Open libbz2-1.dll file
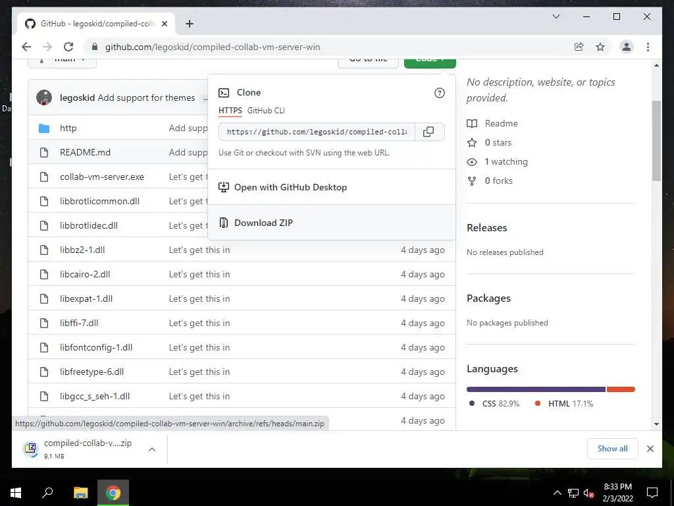The height and width of the screenshot is (506, 674). [x=82, y=250]
